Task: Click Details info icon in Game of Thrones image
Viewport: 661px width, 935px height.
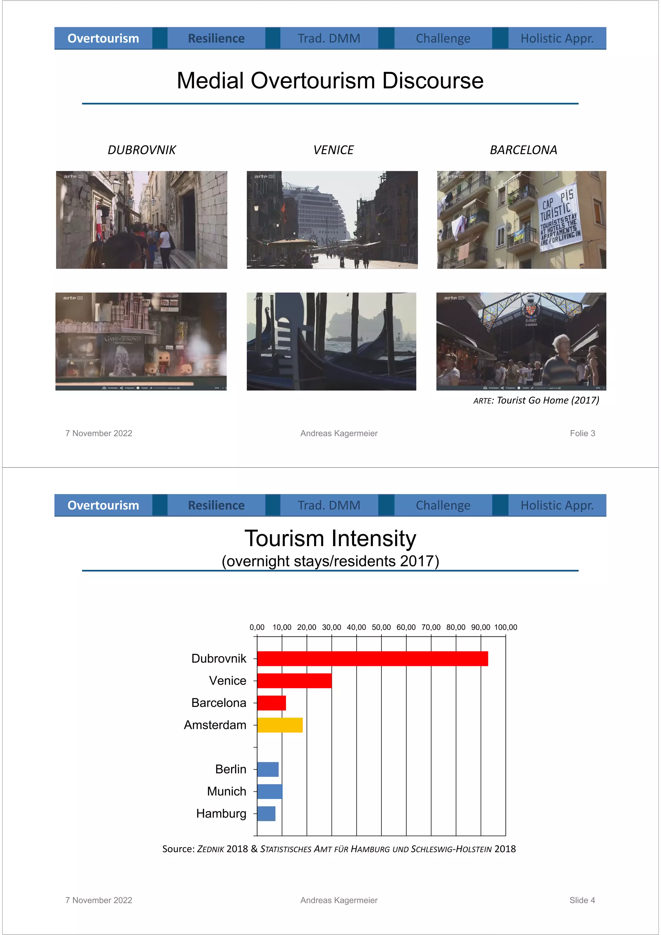Action: (x=138, y=388)
